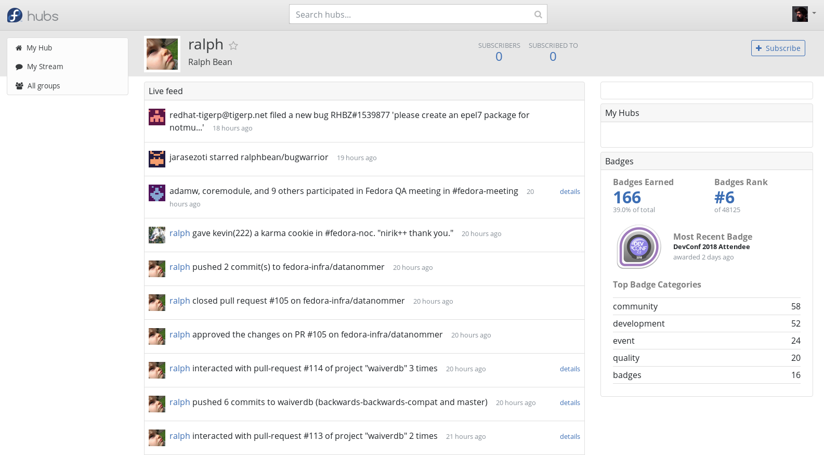Viewport: 824px width, 455px height.
Task: Click ralph link in approved changes entry
Action: (180, 335)
